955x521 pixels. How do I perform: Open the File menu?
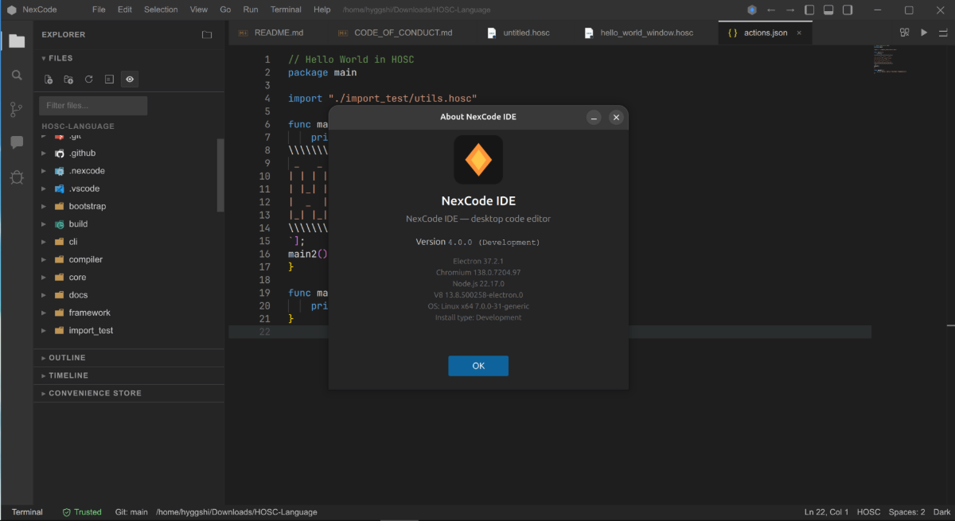99,10
